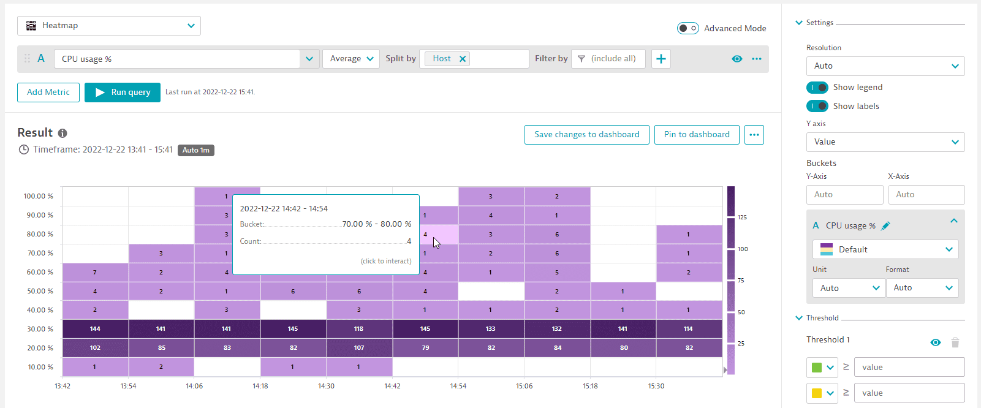Hide Threshold 1 using eye icon
Screen dimensions: 981x408
(x=935, y=342)
